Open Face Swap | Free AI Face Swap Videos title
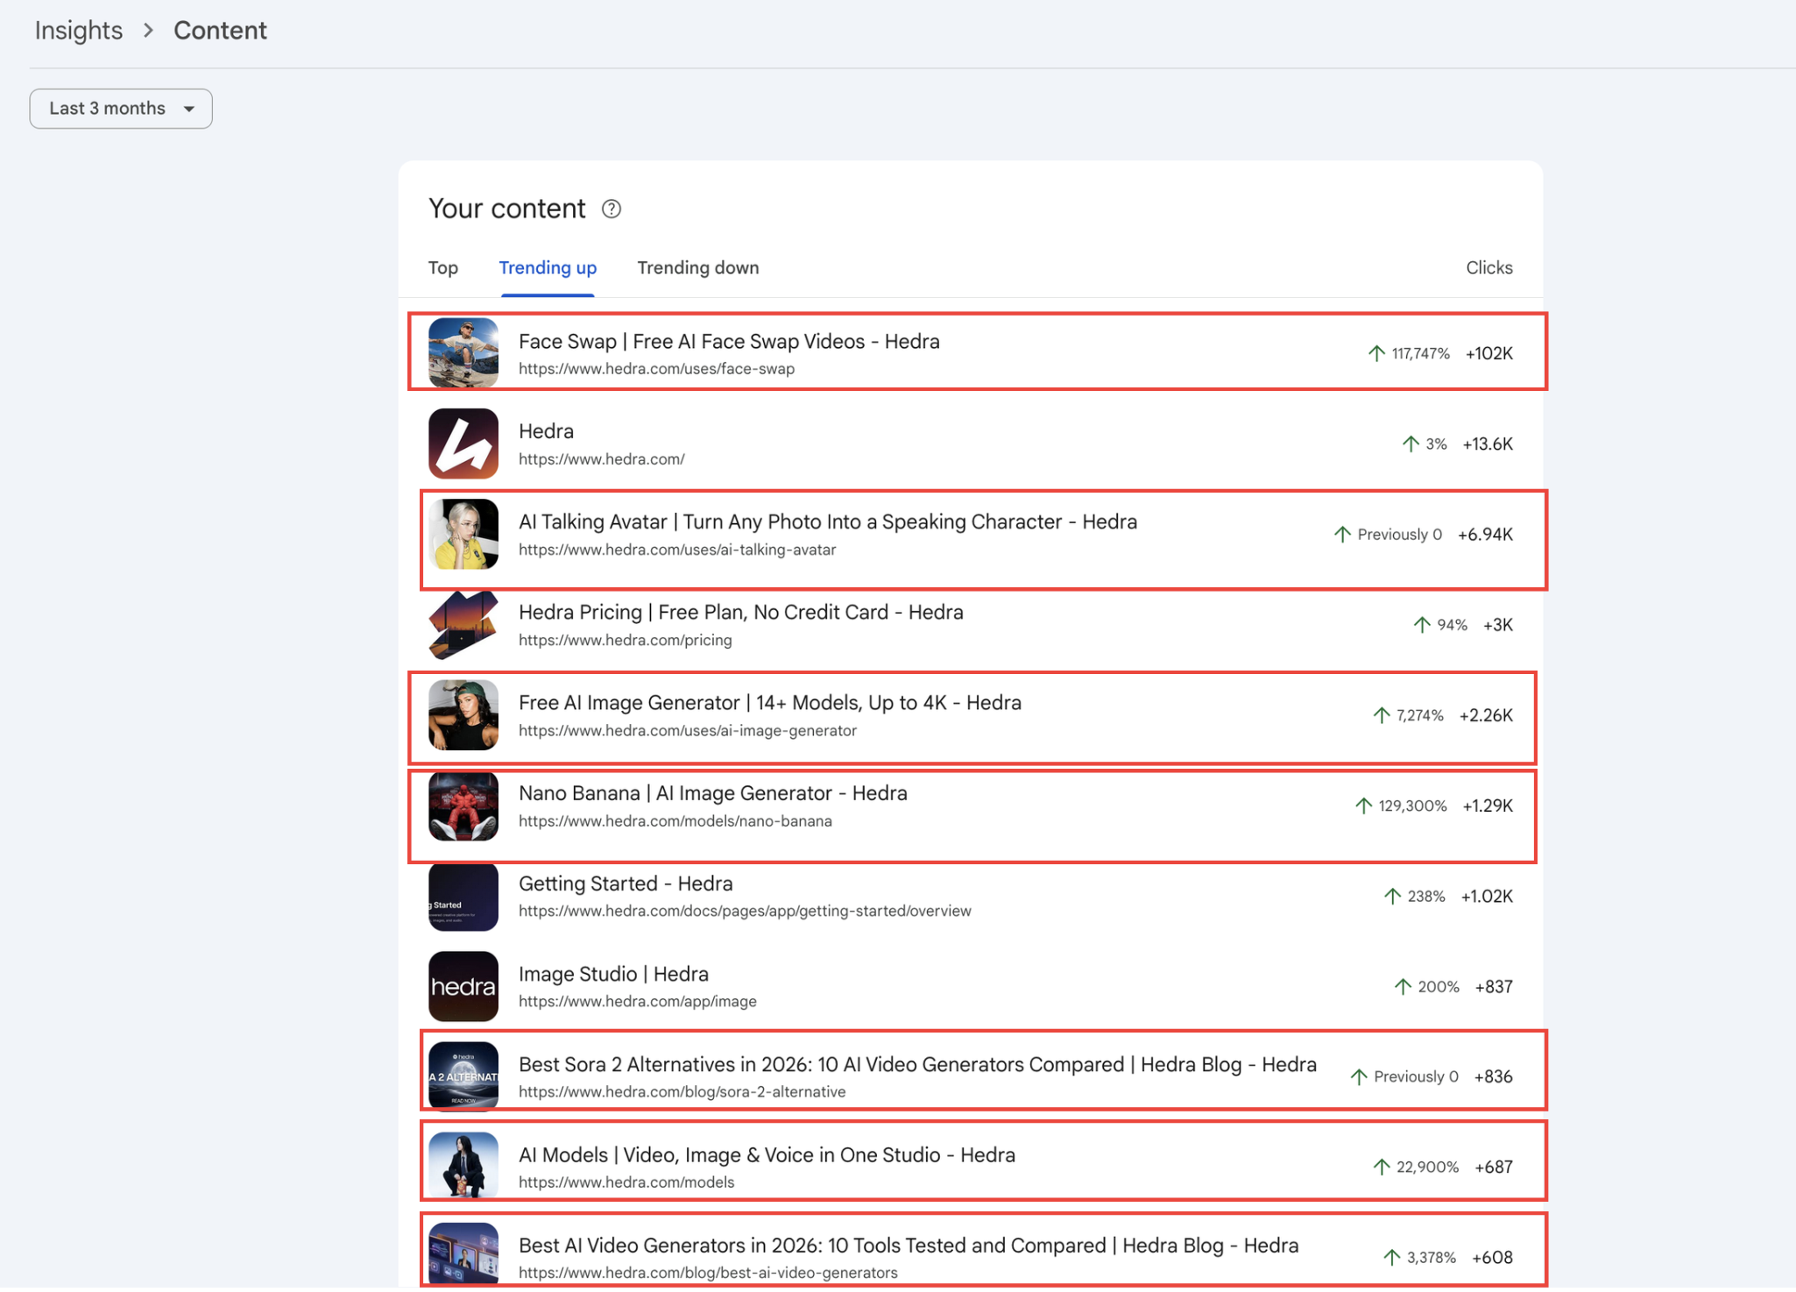Viewport: 1796px width, 1292px height. 729,342
